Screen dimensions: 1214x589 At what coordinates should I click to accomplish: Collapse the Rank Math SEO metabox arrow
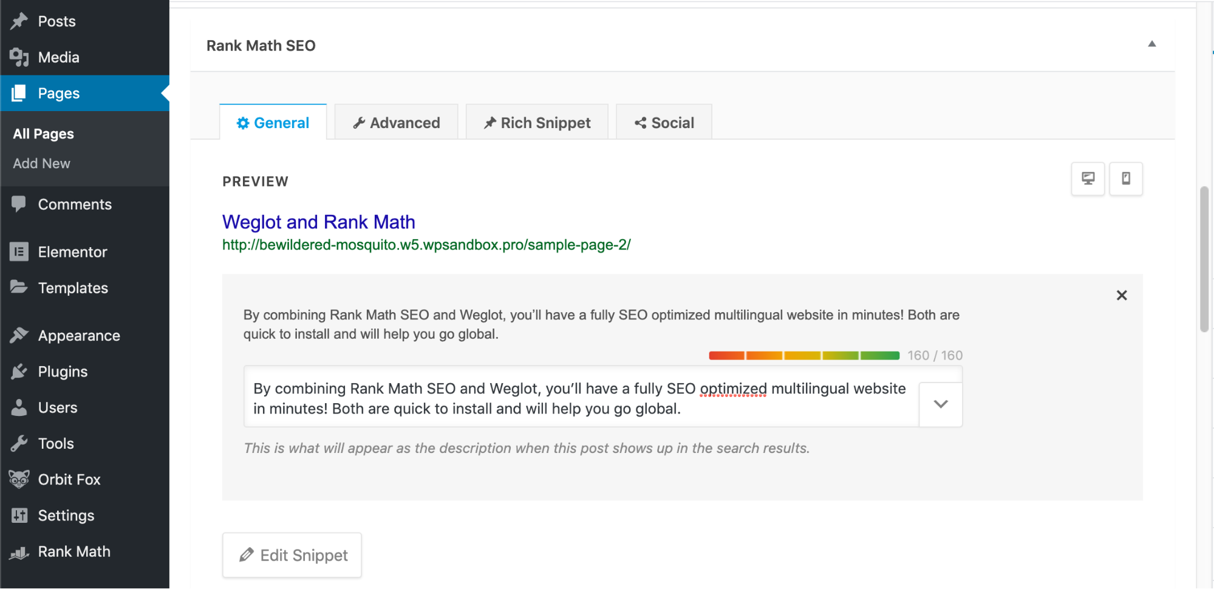click(1151, 44)
